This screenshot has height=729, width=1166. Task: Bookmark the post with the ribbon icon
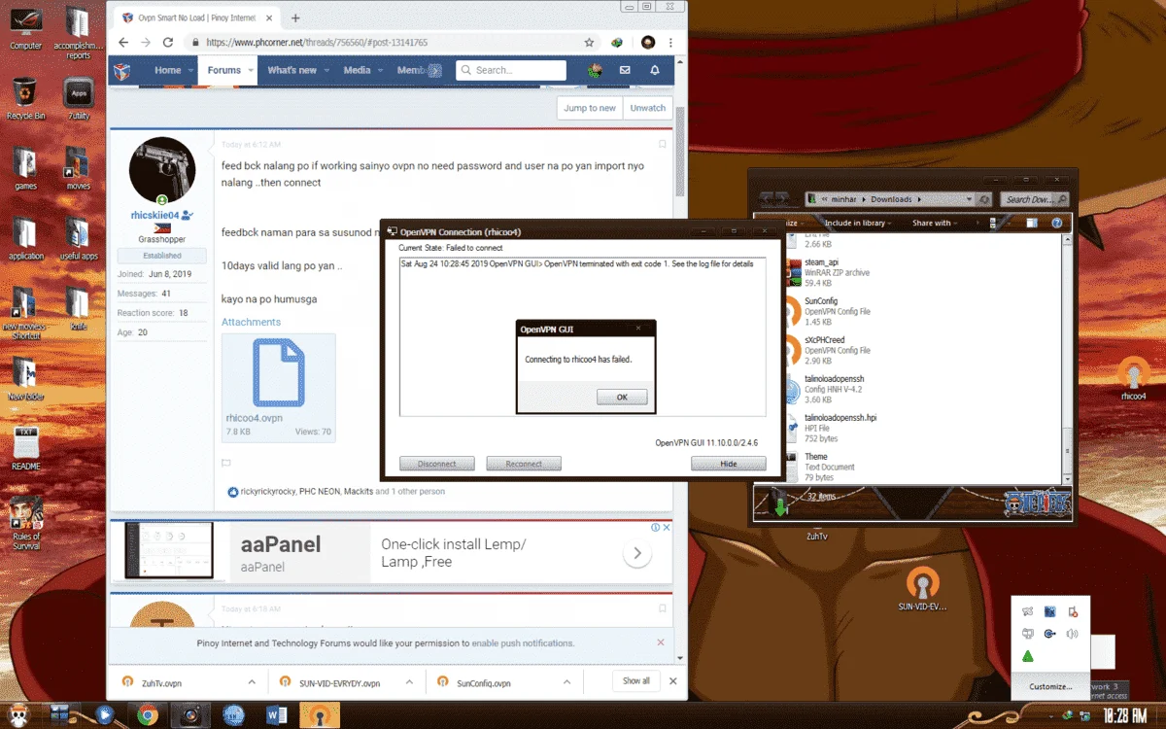663,144
